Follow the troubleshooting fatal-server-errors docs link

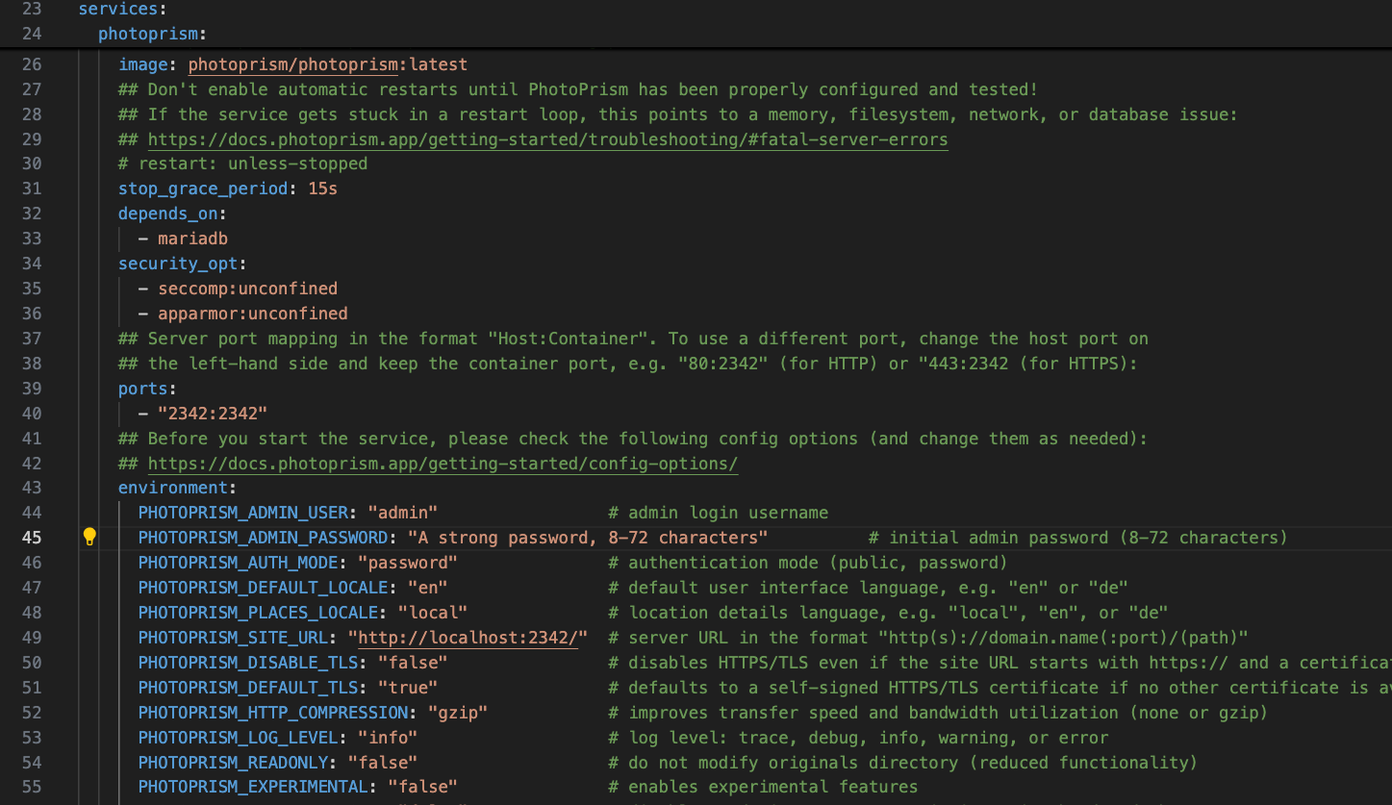[547, 138]
